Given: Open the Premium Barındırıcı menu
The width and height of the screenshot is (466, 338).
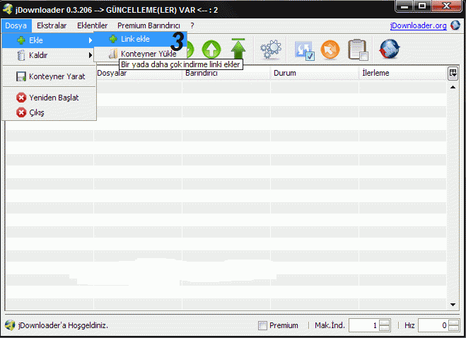Looking at the screenshot, I should pyautogui.click(x=148, y=25).
